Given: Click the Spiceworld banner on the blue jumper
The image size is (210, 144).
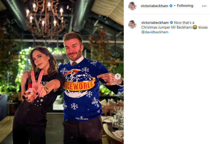Looking at the screenshot, I should 79,86.
